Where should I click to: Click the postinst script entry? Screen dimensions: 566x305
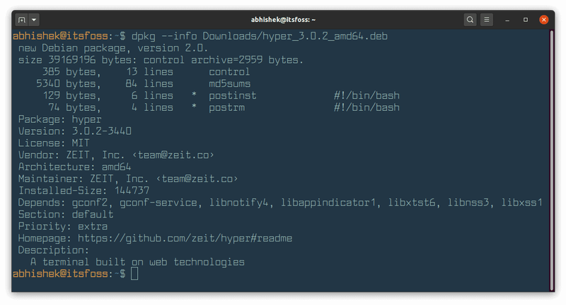233,95
